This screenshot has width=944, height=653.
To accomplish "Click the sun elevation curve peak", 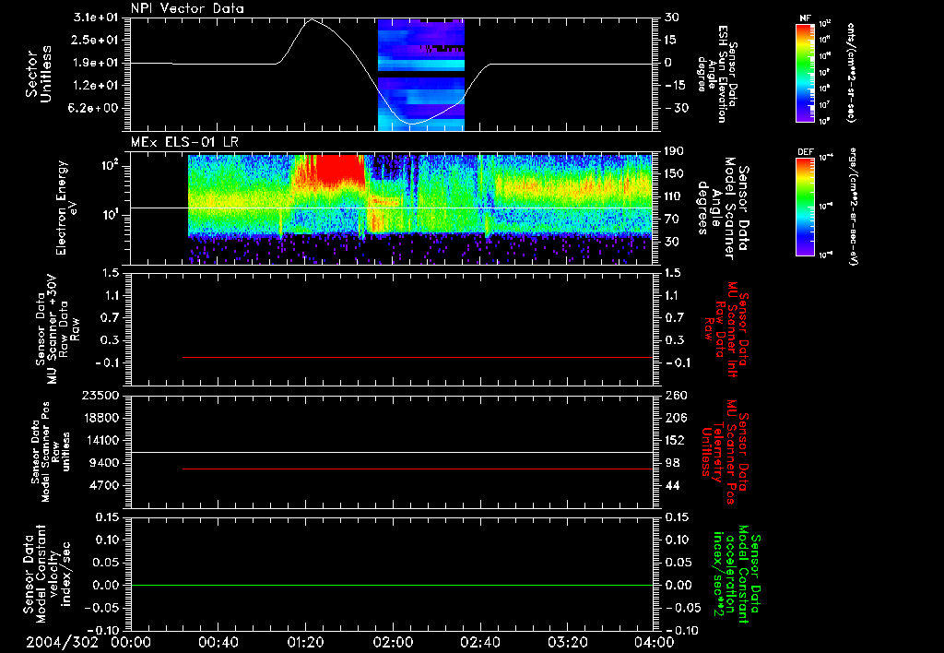I will pos(312,19).
